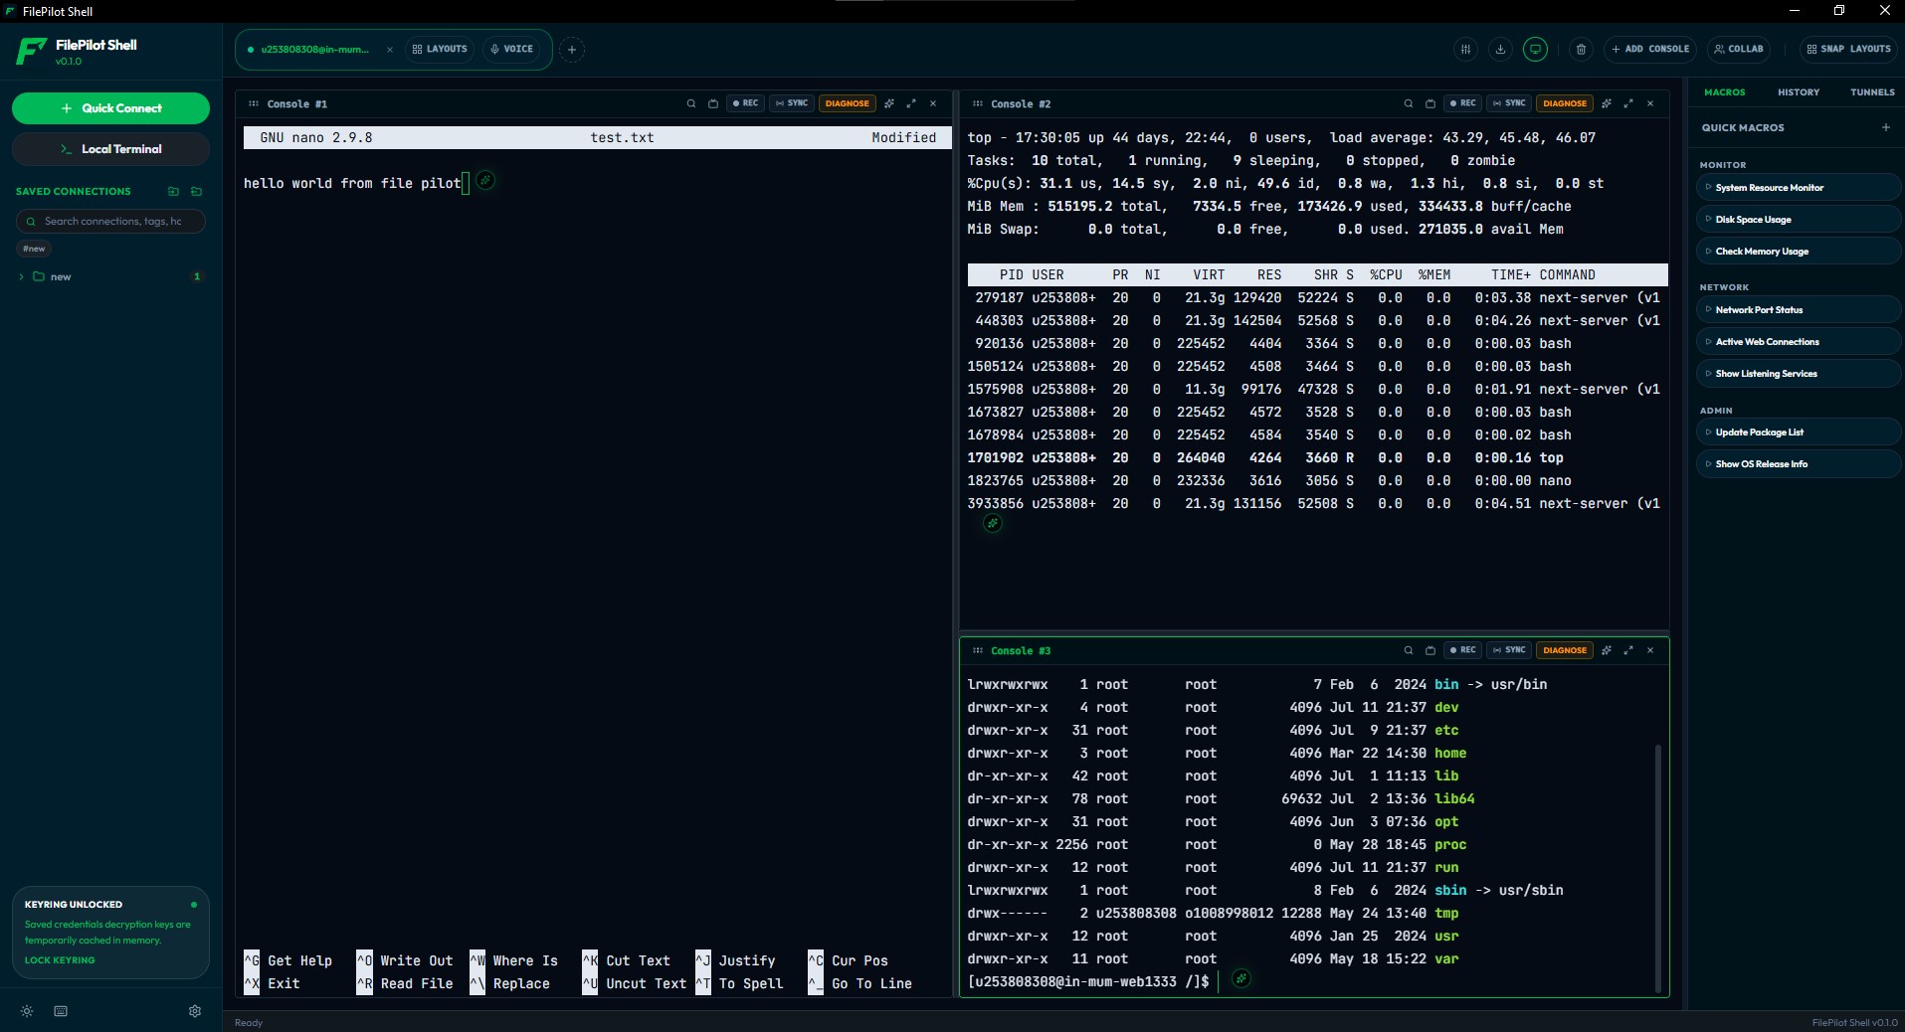Toggle SYNC for Console #3
The height and width of the screenshot is (1032, 1905).
[x=1509, y=650]
